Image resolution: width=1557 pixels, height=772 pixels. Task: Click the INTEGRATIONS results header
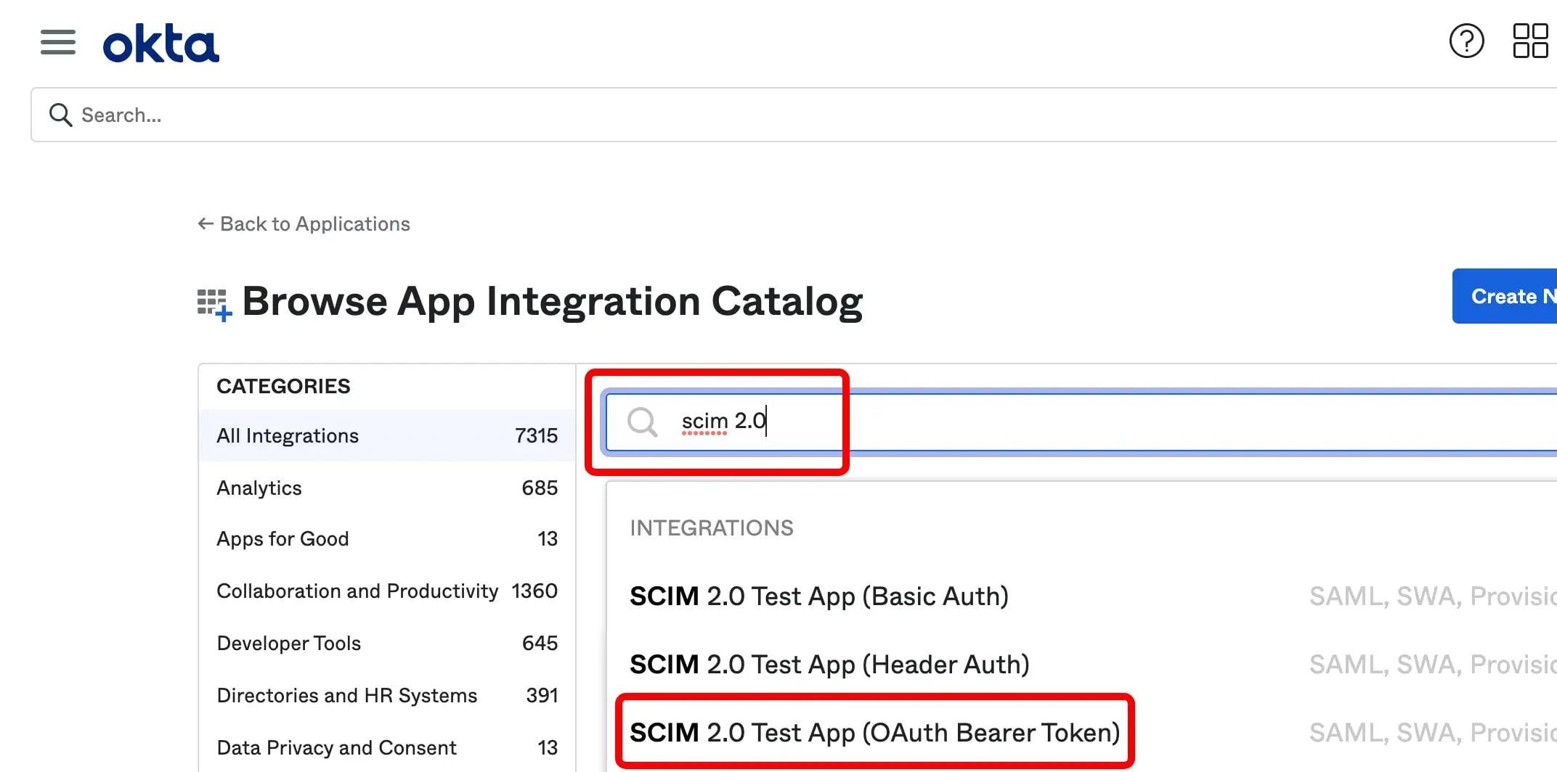(712, 528)
